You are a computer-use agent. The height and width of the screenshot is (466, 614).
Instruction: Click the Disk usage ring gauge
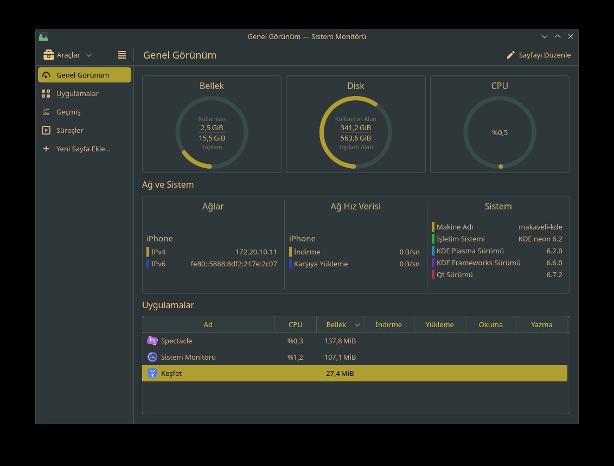point(356,132)
